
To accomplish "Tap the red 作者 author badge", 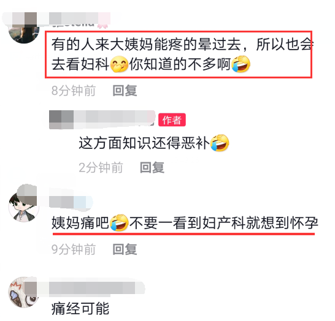I will (172, 119).
